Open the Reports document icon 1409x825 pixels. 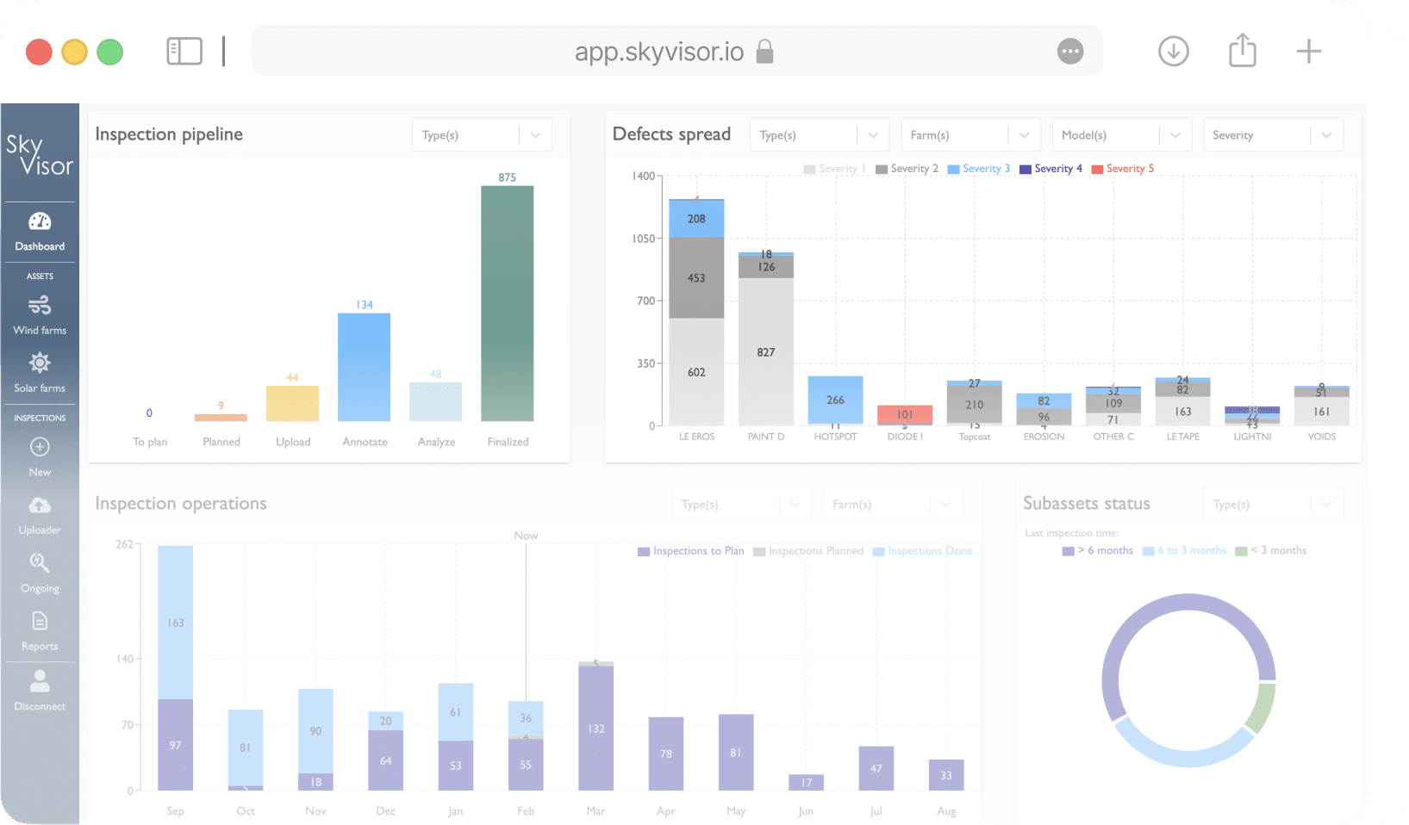[x=40, y=621]
